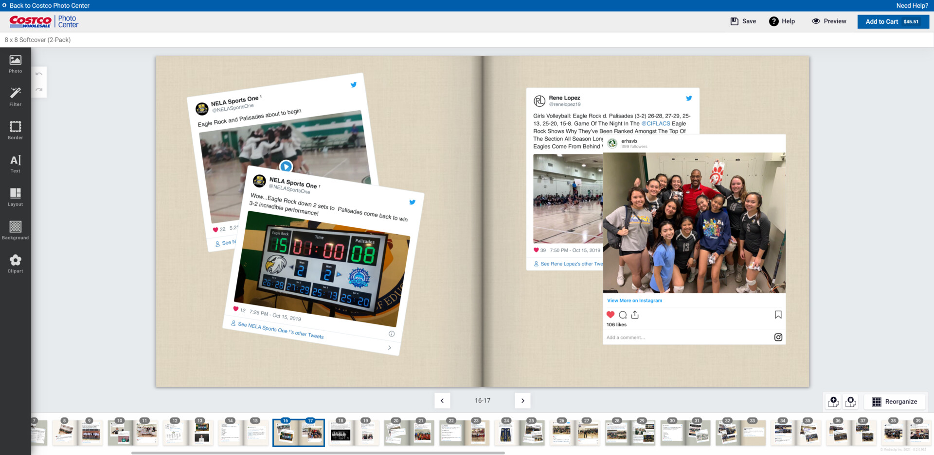Image resolution: width=934 pixels, height=455 pixels.
Task: Select page 21 thumbnail
Action: (422, 433)
